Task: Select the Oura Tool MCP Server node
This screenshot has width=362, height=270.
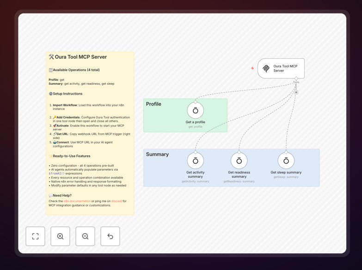Action: (281, 68)
